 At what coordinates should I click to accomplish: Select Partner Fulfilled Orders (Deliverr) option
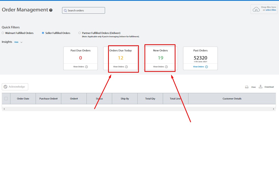80,33
